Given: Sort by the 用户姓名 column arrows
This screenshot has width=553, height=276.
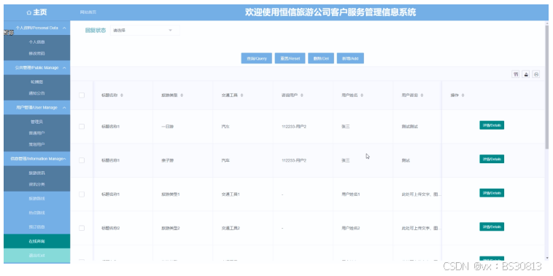Looking at the screenshot, I should point(362,95).
